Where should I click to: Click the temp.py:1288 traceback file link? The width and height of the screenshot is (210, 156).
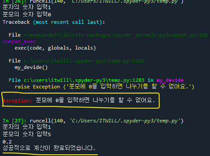click(x=84, y=61)
